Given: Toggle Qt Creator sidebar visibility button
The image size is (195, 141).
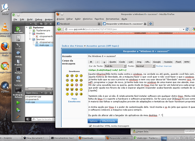Looking at the screenshot, I should 28,119.
